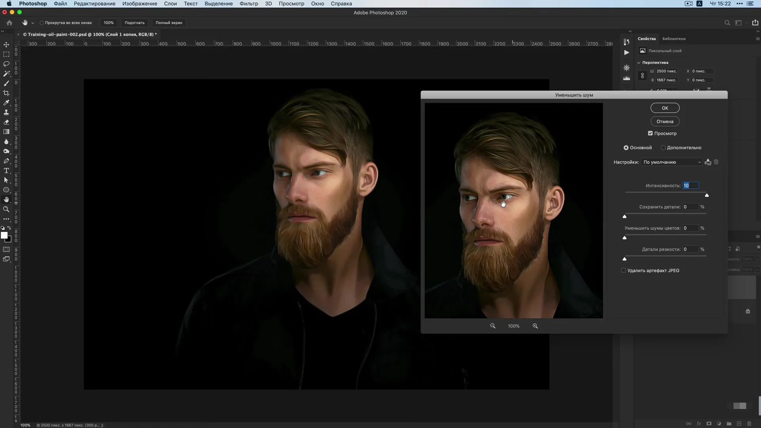Zoom in the noise filter preview

(535, 326)
